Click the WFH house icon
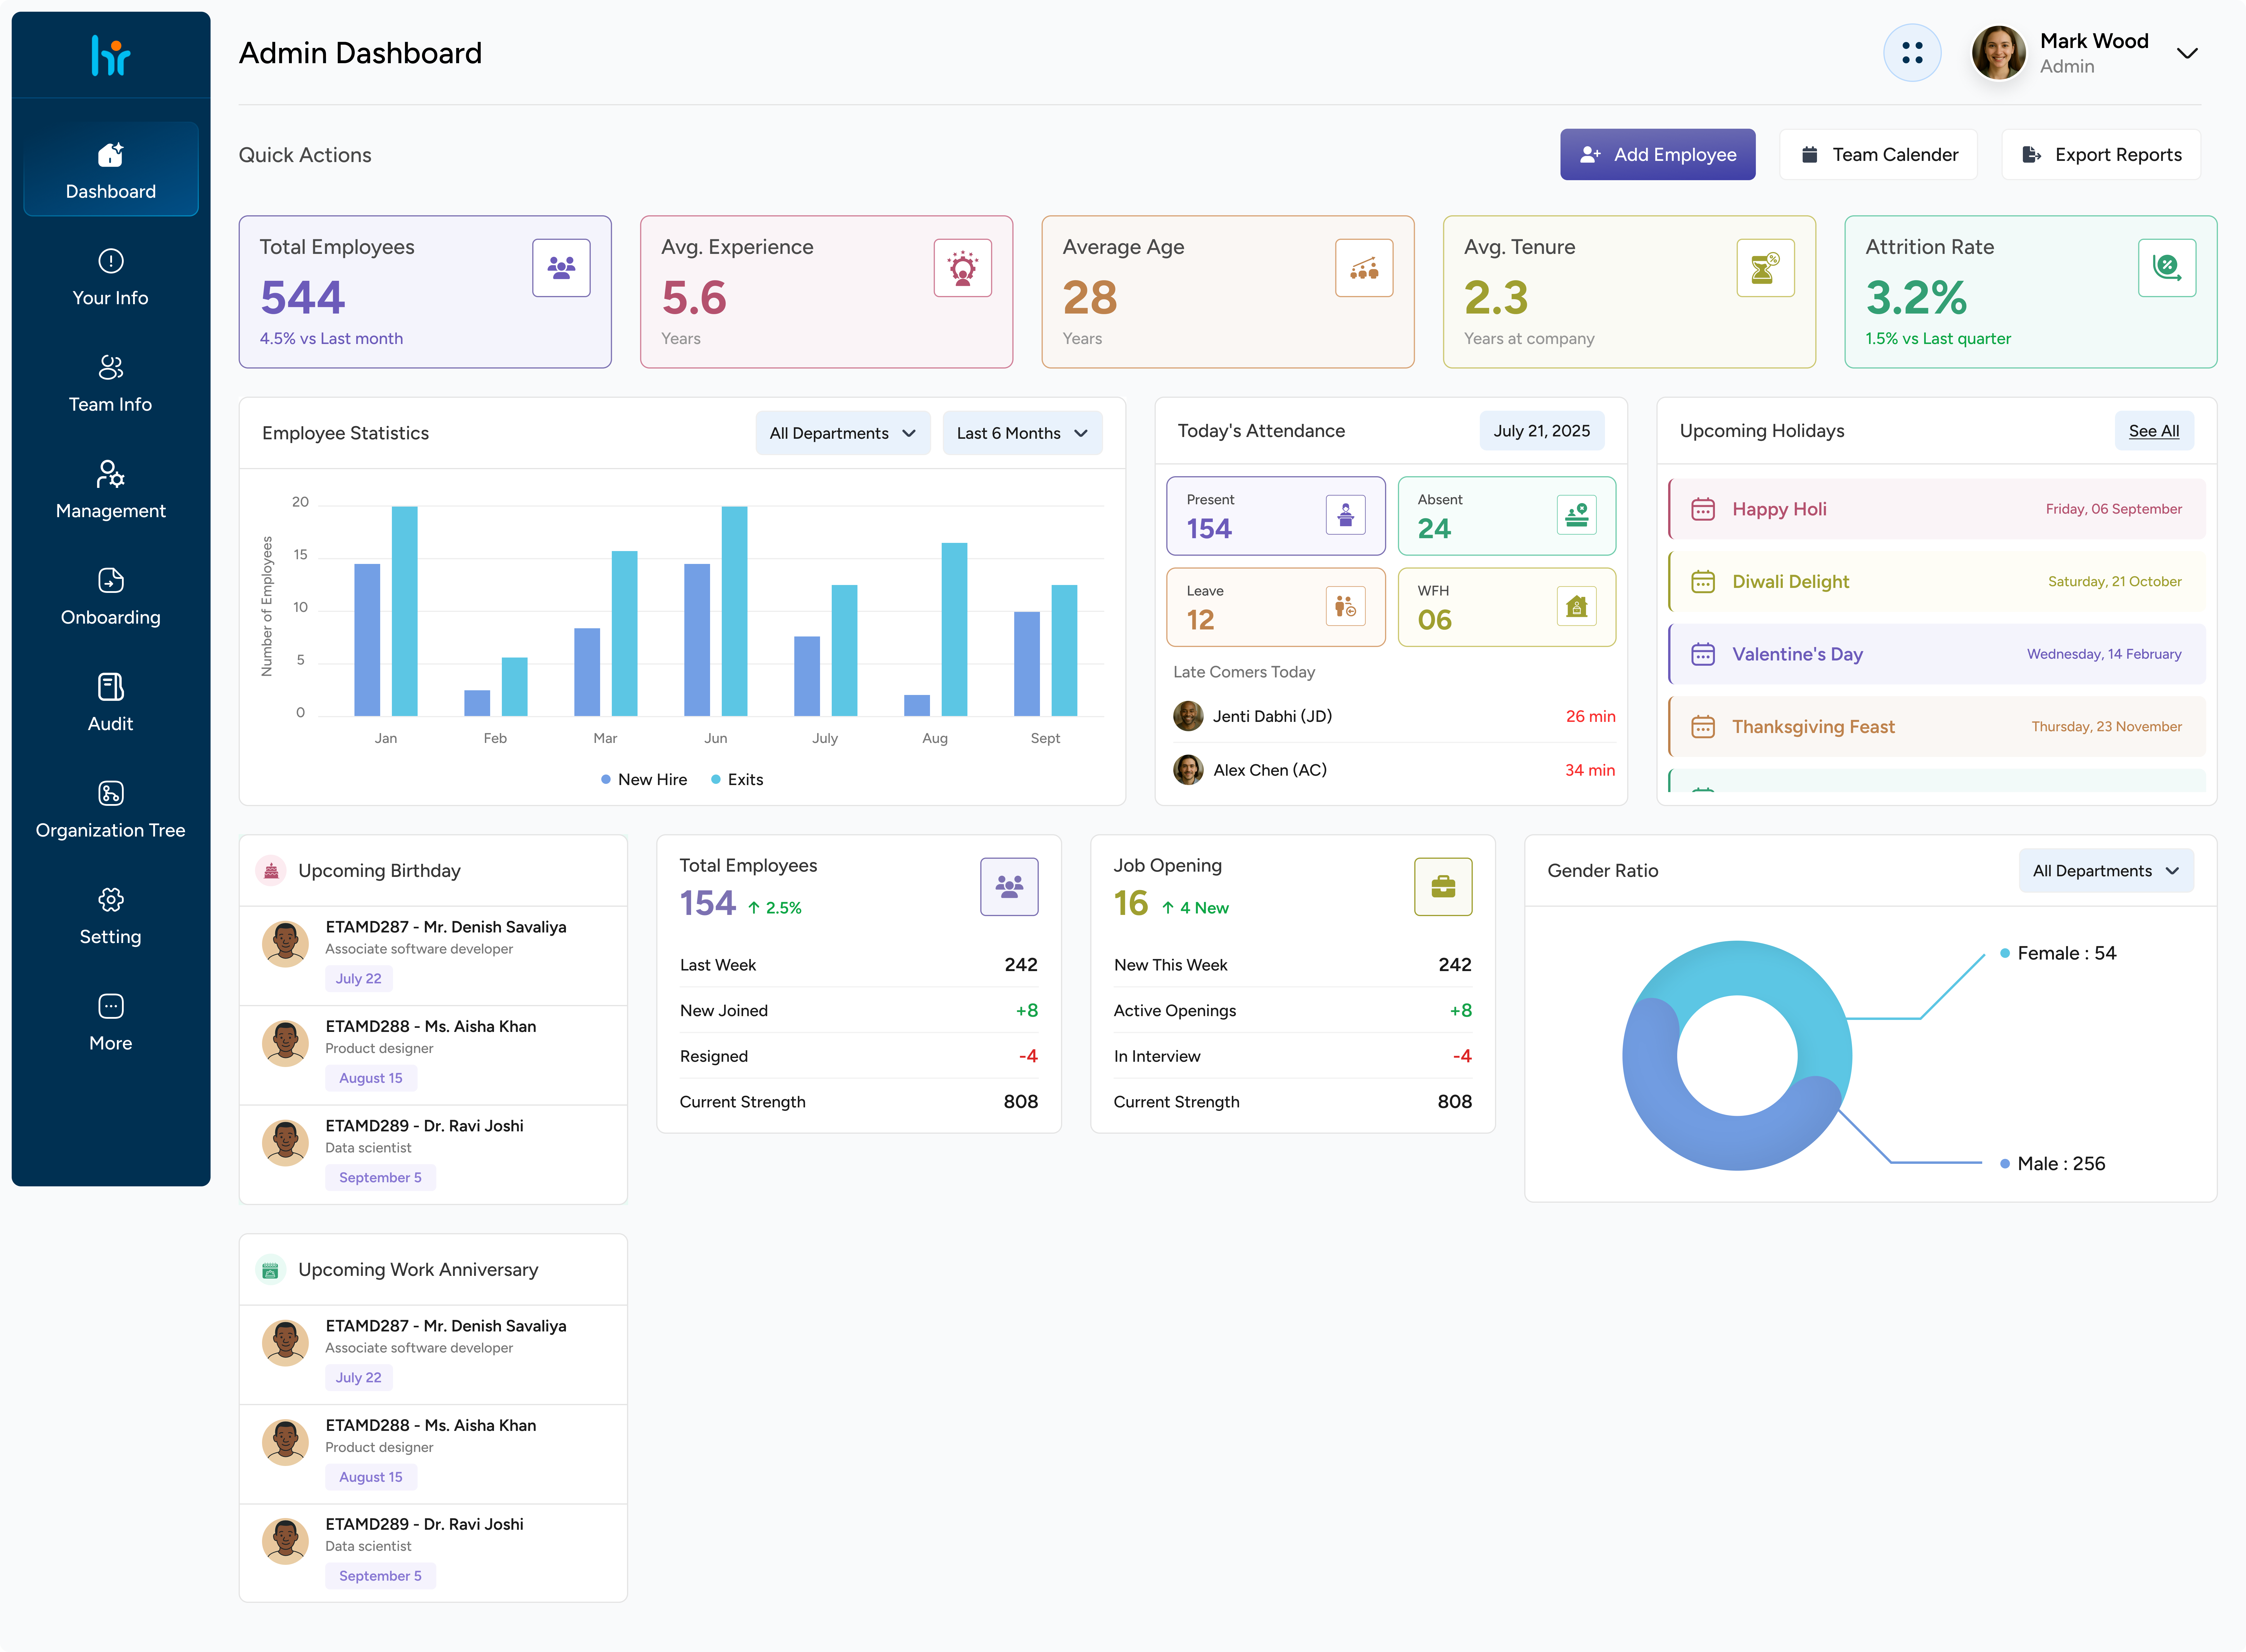2246x1652 pixels. coord(1576,606)
